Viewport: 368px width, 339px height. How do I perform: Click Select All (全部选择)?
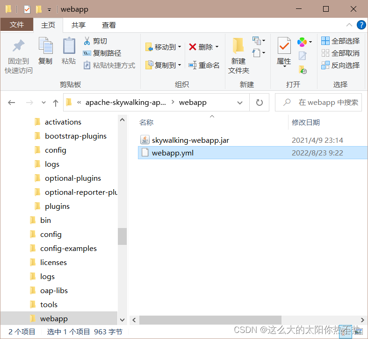click(340, 41)
